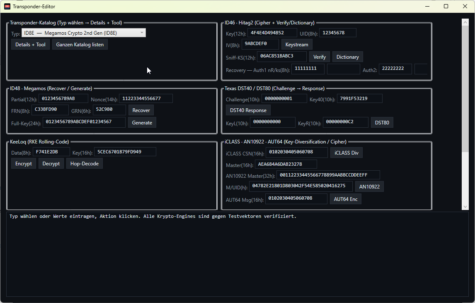Screen dimensions: 475x303
Task: Click the KeeLoq Data(8h) input field
Action: coord(51,152)
